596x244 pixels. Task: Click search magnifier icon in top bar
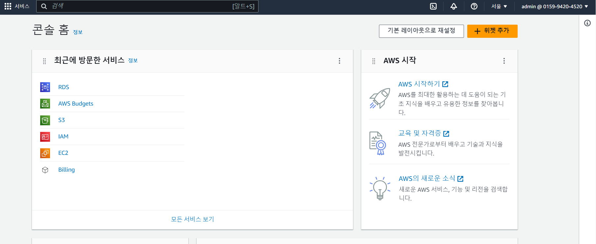pyautogui.click(x=44, y=6)
